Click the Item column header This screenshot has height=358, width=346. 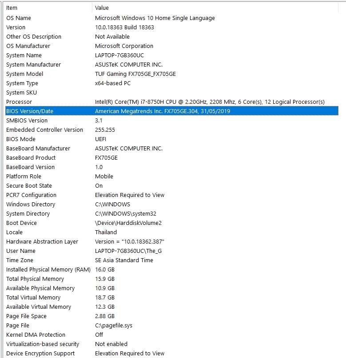point(48,8)
